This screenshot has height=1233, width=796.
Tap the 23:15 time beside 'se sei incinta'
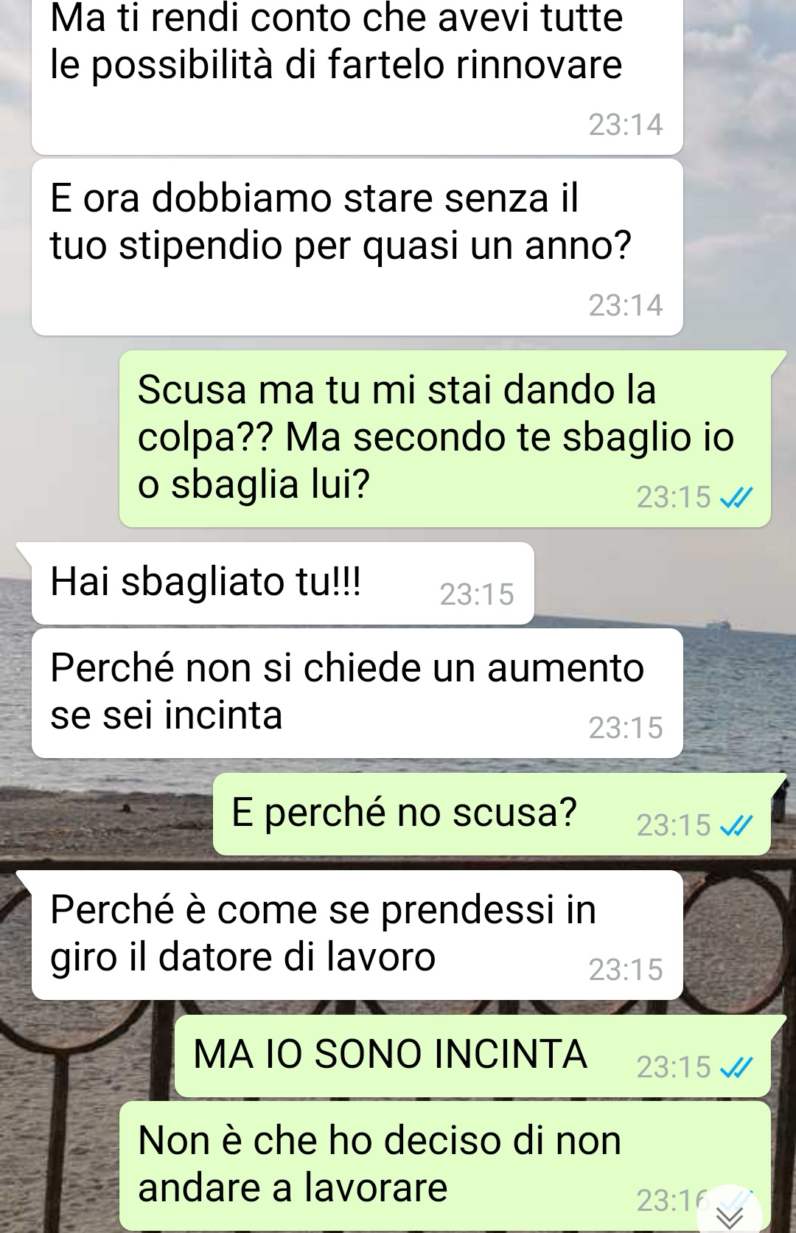[x=626, y=728]
